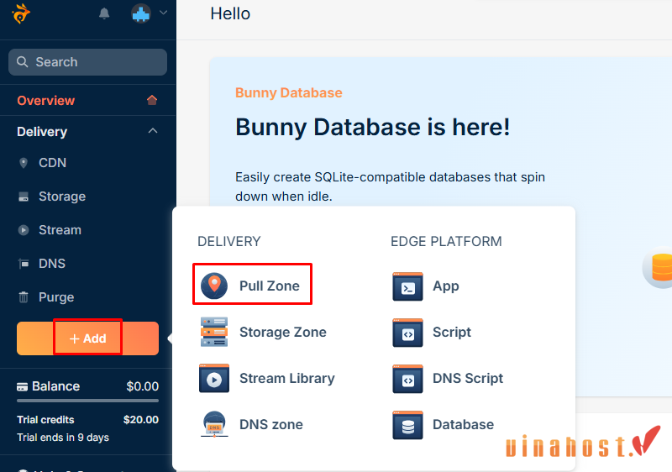Click the $20.00 trial credits value
The height and width of the screenshot is (472, 672).
pyautogui.click(x=141, y=420)
